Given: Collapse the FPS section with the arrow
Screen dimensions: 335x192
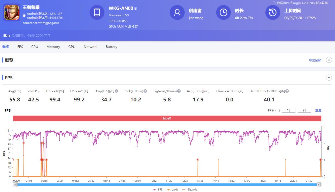Looking at the screenshot, I should (x=329, y=78).
